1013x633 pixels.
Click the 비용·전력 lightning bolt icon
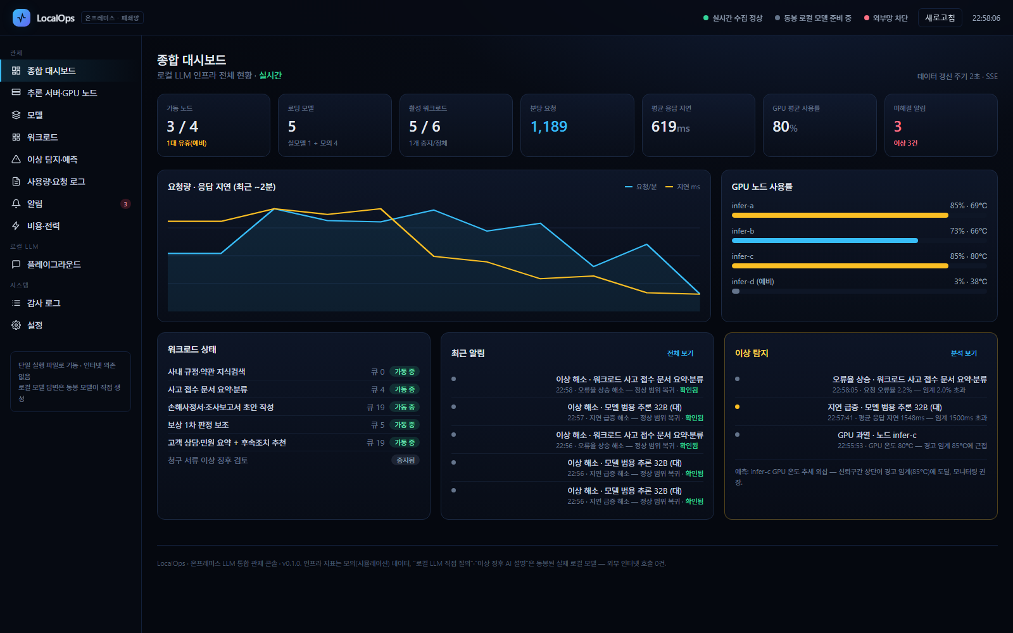16,225
